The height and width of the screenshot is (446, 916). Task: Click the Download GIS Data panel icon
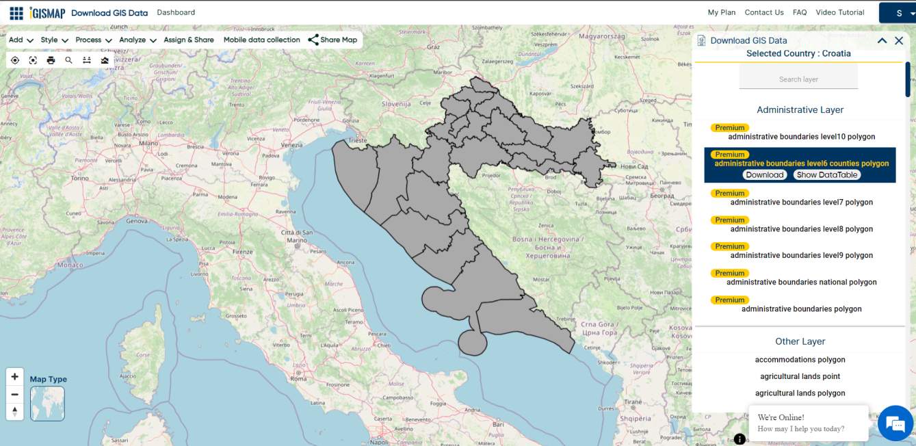pos(700,40)
